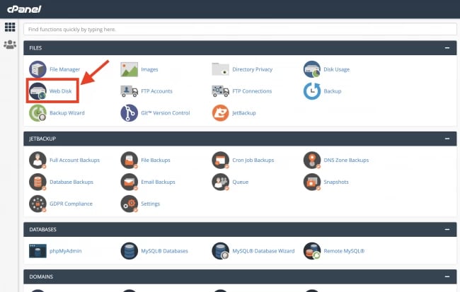Open the Web Disk icon
The height and width of the screenshot is (292, 460).
click(38, 91)
